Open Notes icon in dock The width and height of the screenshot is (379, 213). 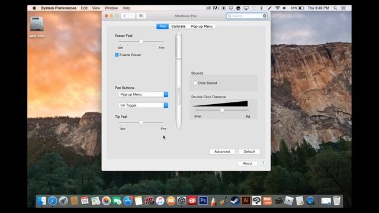coord(139,201)
